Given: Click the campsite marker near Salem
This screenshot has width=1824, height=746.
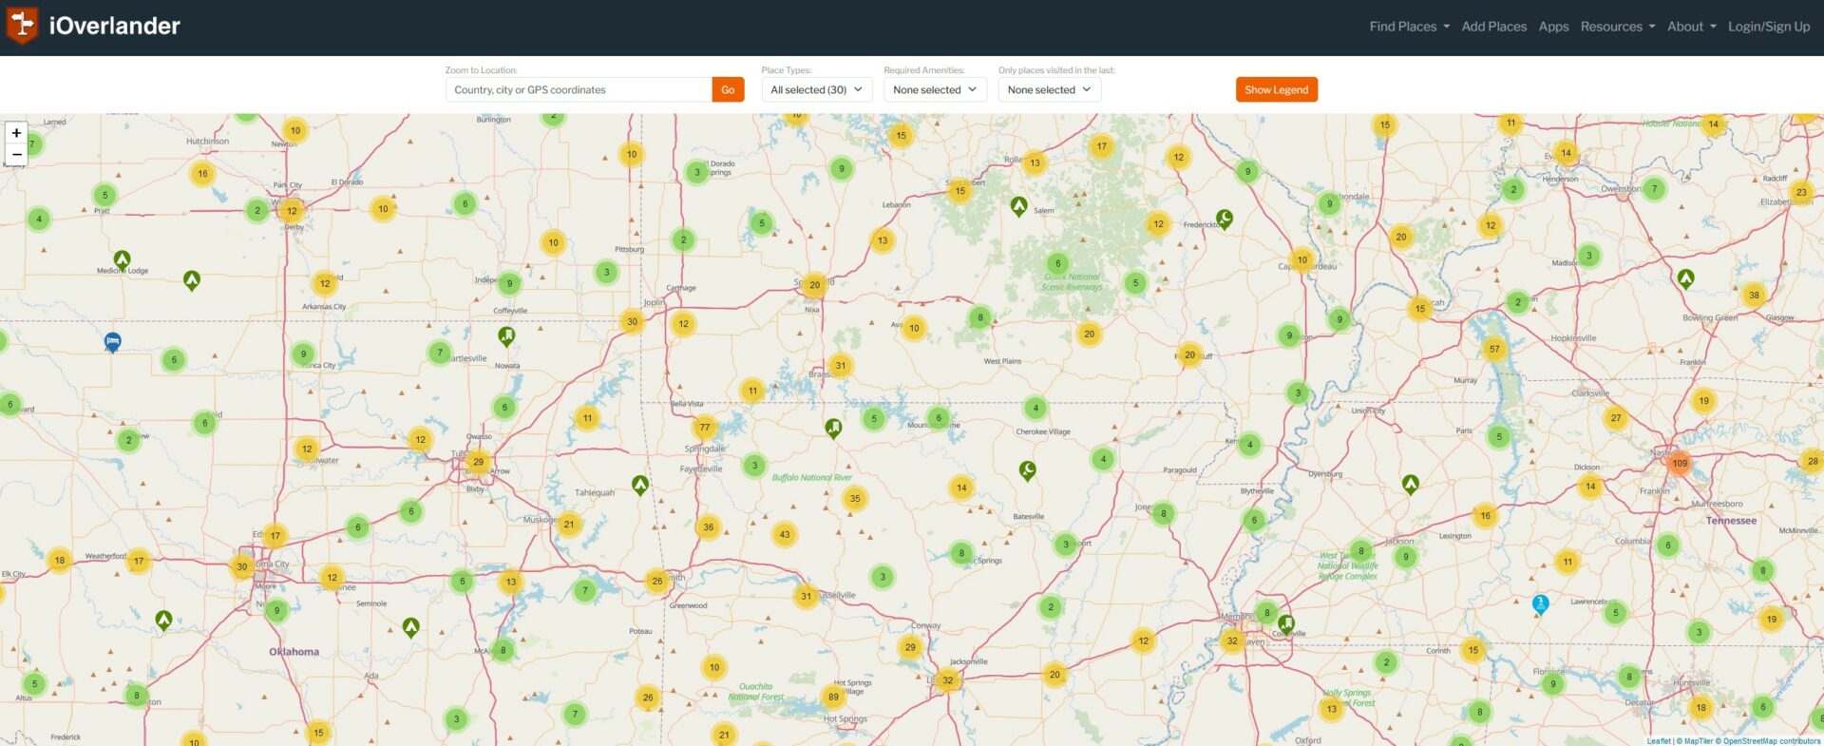Looking at the screenshot, I should (1018, 205).
